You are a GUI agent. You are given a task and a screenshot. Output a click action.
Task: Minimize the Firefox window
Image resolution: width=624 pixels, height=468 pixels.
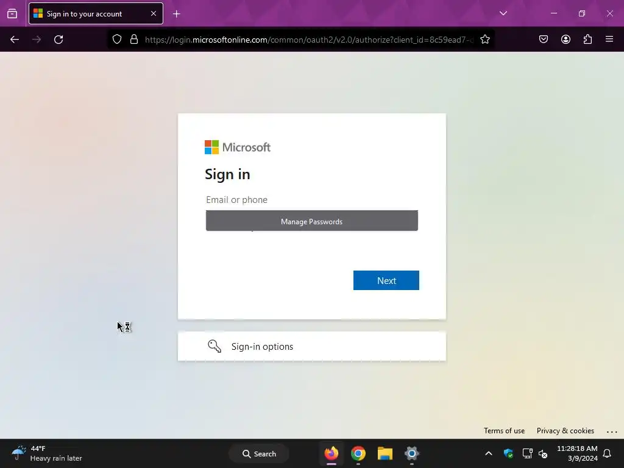tap(553, 13)
